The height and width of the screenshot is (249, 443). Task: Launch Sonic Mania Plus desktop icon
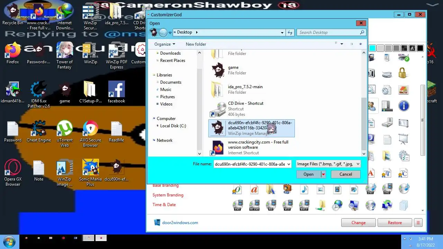(x=90, y=173)
